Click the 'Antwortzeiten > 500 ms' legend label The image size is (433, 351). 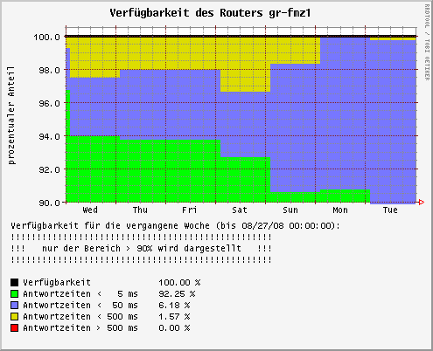coord(80,327)
